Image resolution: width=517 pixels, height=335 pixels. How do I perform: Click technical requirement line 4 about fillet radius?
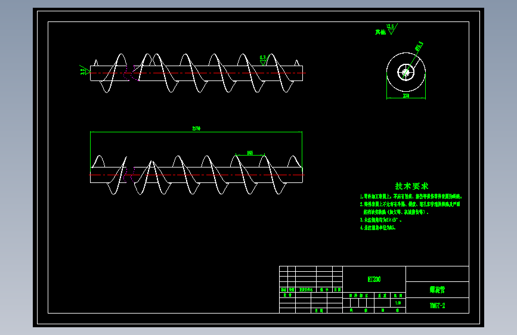coord(377,228)
